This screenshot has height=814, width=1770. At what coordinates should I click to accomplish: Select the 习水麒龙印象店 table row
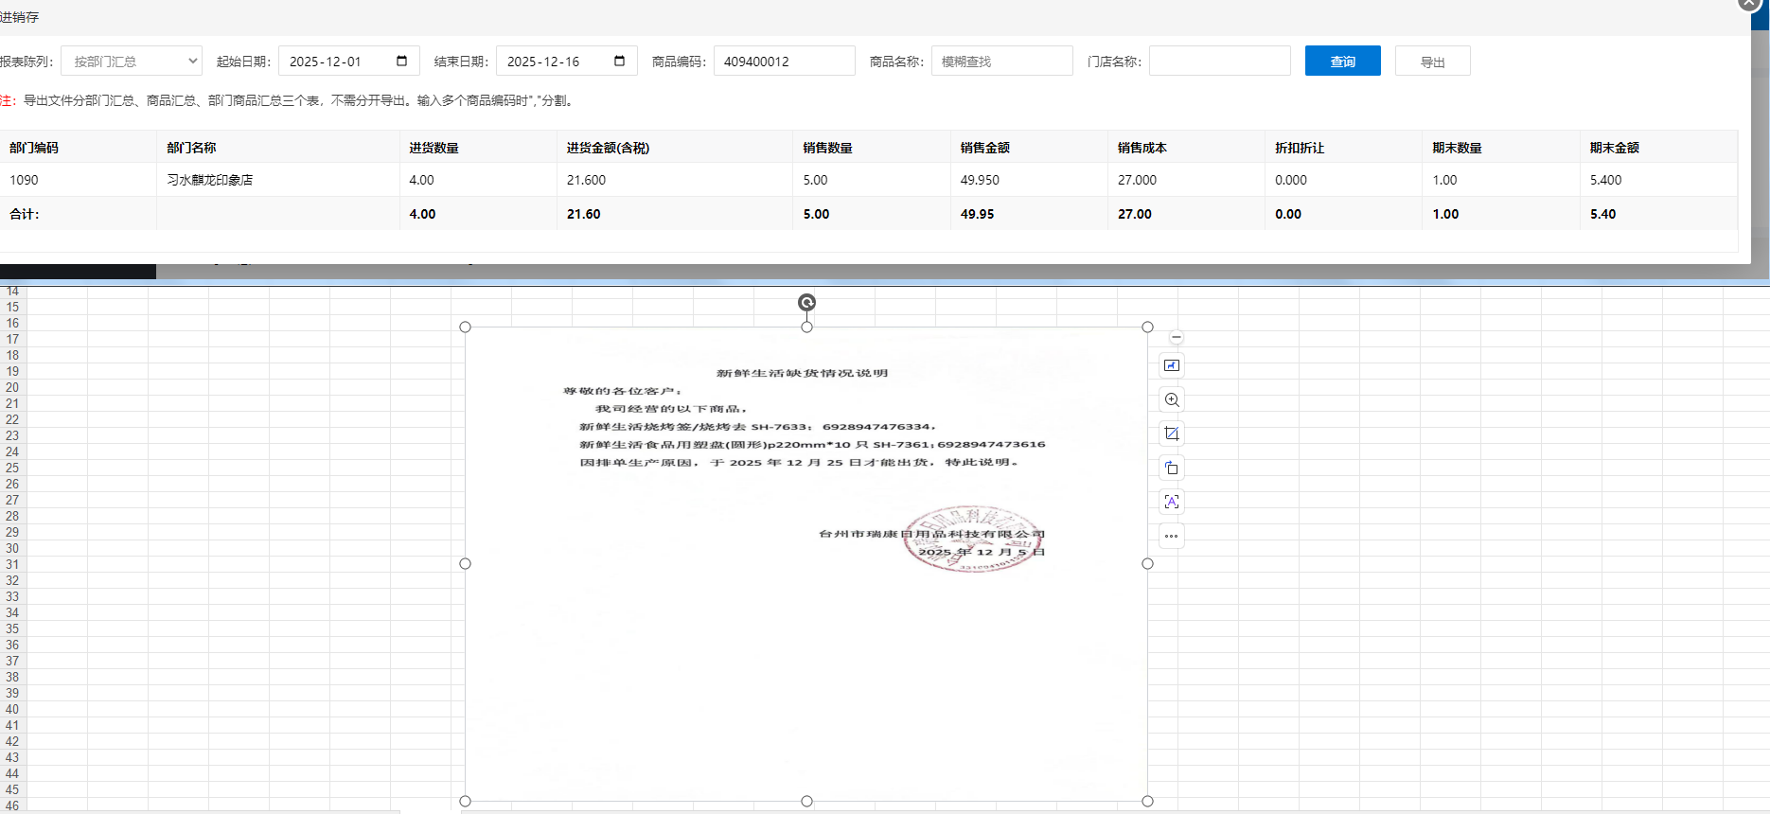click(210, 180)
